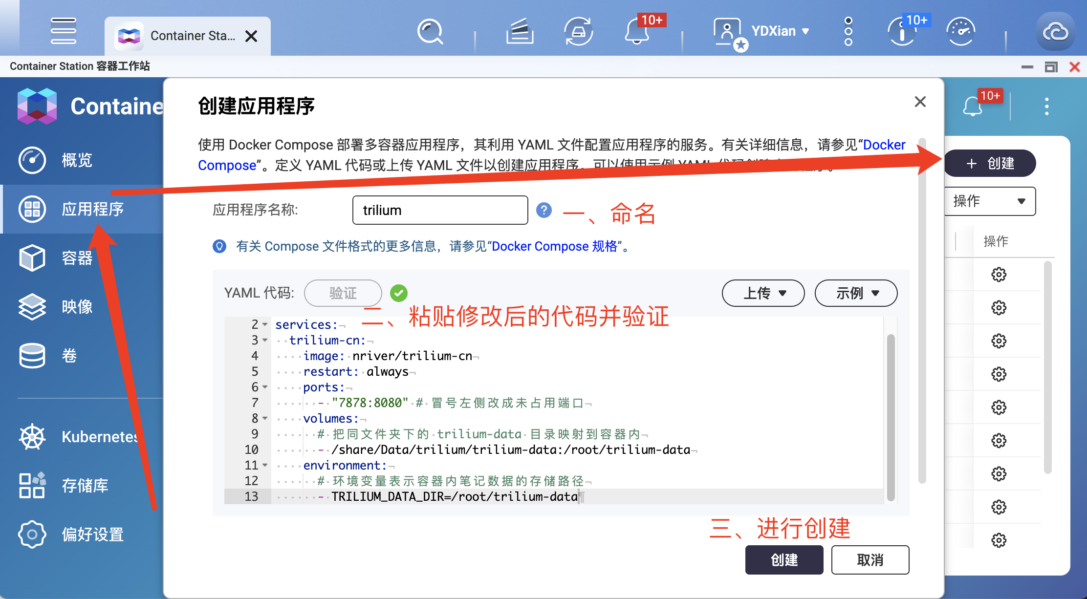Follow the Docker Compose link in description
Viewport: 1087px width, 599px height.
(x=884, y=145)
